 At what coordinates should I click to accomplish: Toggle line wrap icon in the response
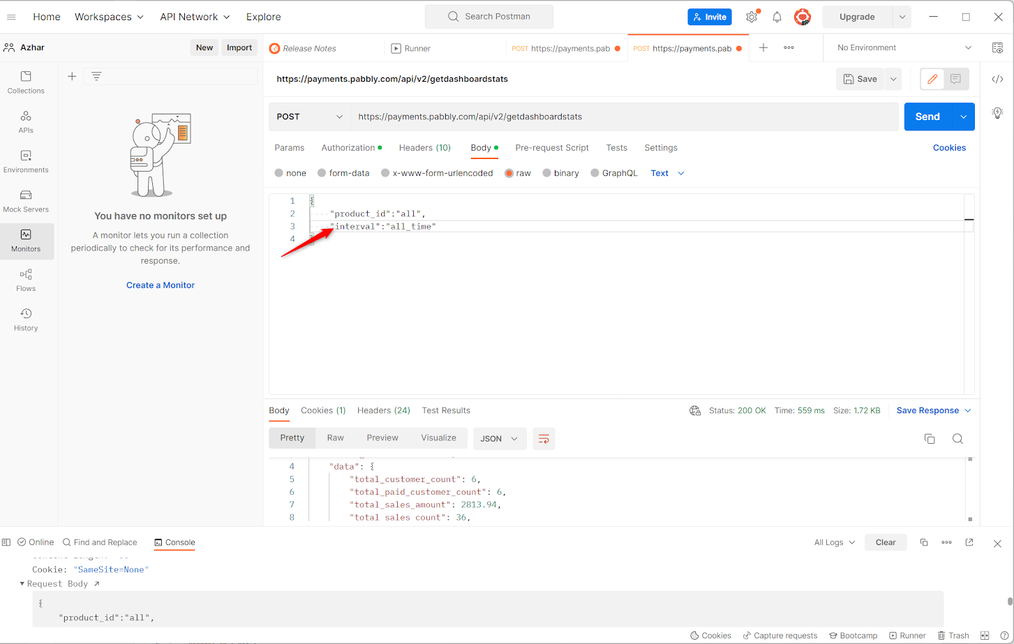[544, 438]
